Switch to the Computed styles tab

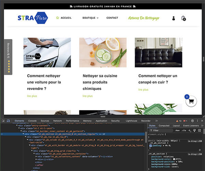click(164, 126)
